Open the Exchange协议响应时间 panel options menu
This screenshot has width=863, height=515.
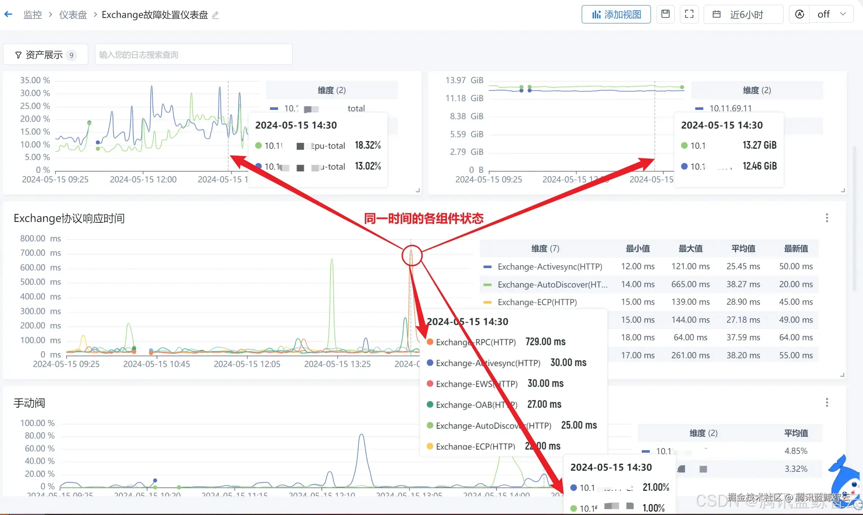(827, 218)
